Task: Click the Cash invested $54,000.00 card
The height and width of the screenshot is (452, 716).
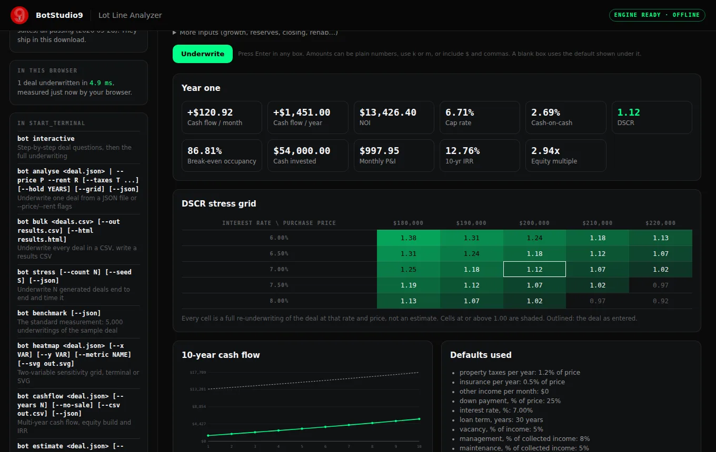Action: click(308, 156)
